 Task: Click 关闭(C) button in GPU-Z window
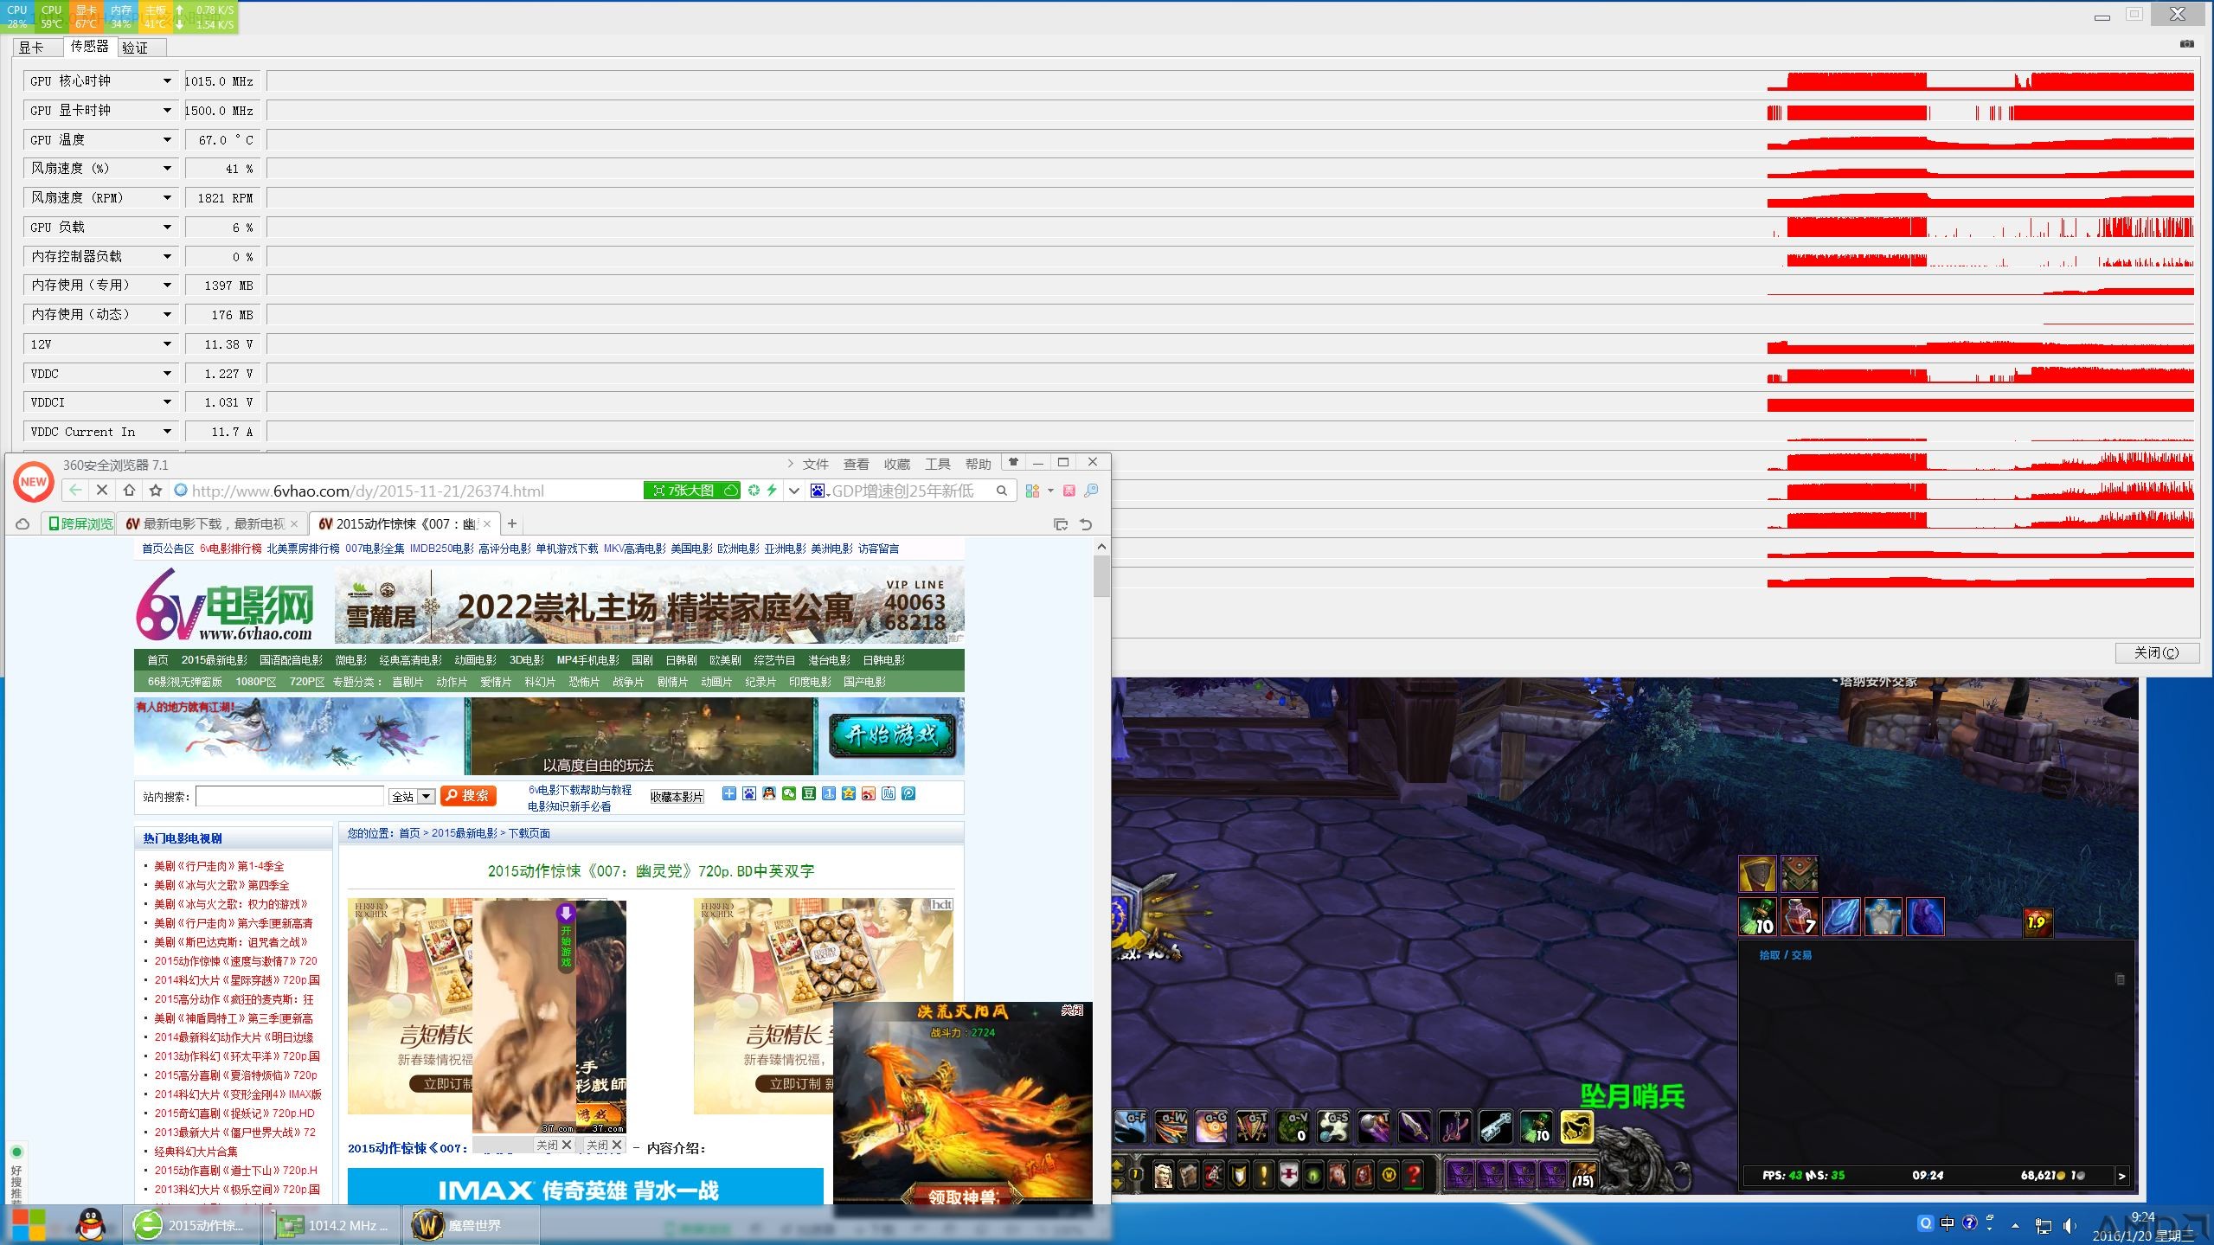[x=2156, y=652]
